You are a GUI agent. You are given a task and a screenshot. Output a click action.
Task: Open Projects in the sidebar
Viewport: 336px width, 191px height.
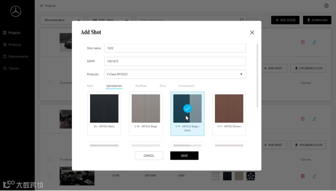tap(12, 33)
